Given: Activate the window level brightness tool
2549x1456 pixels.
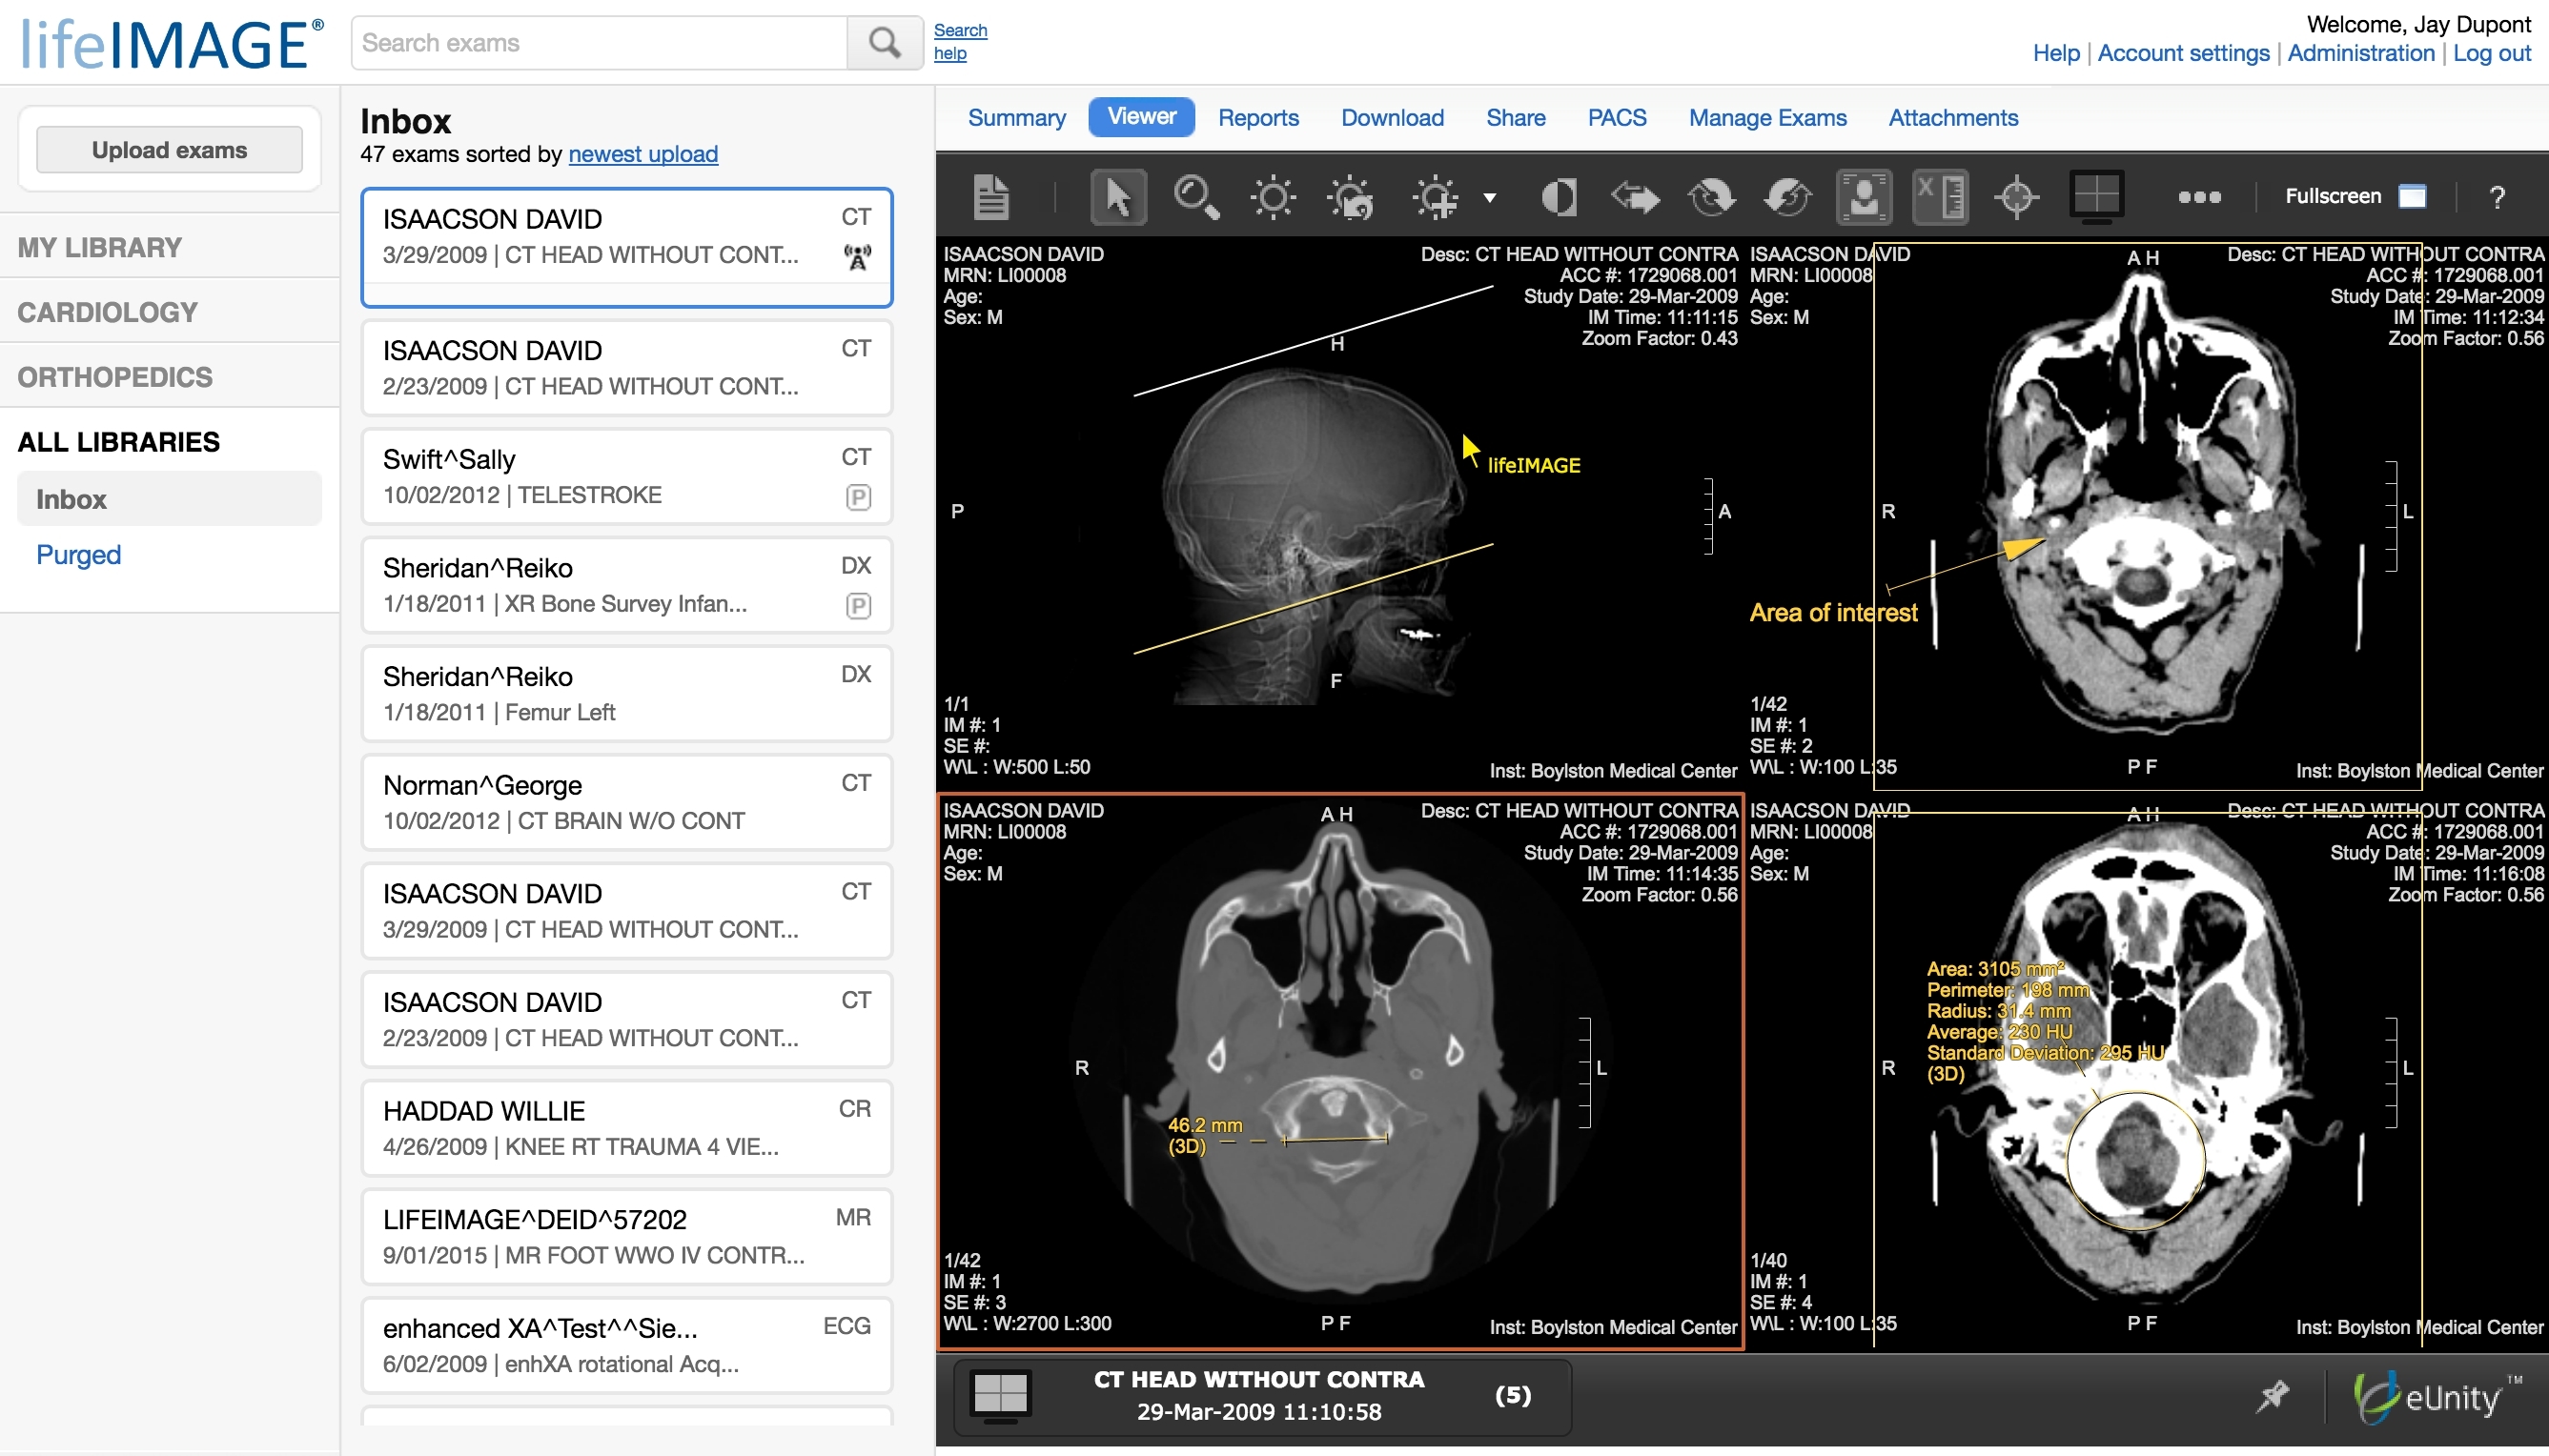Looking at the screenshot, I should pyautogui.click(x=1273, y=197).
